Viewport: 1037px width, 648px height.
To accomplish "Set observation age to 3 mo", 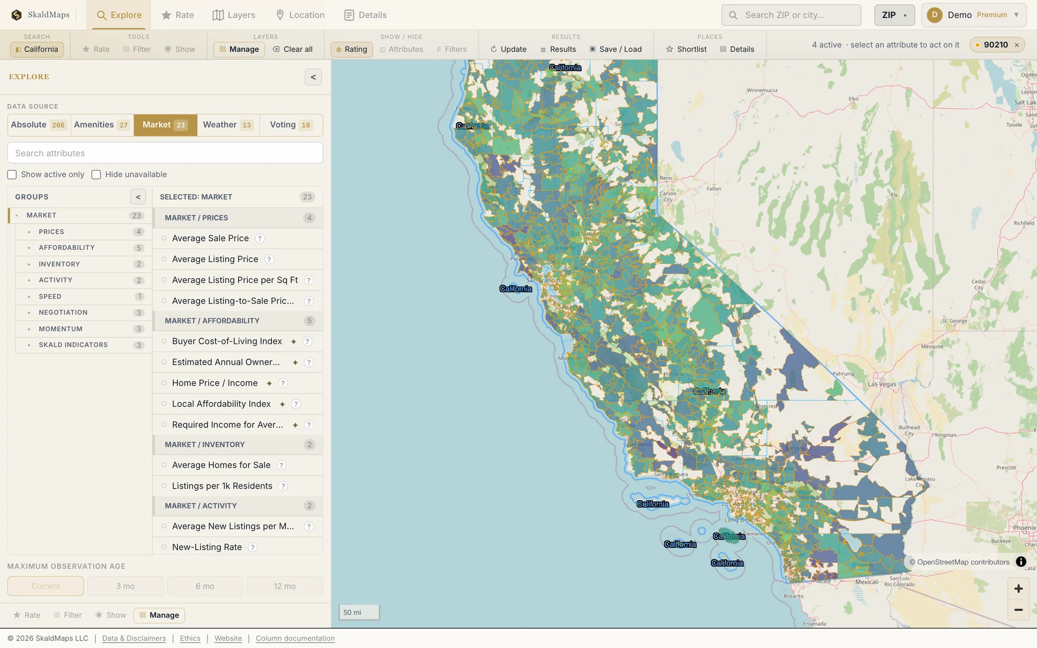I will (125, 586).
